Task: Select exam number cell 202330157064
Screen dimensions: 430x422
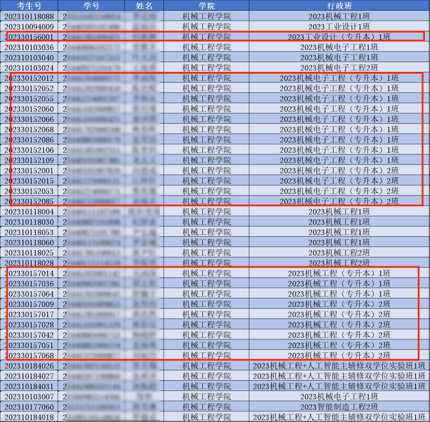Action: click(x=29, y=294)
